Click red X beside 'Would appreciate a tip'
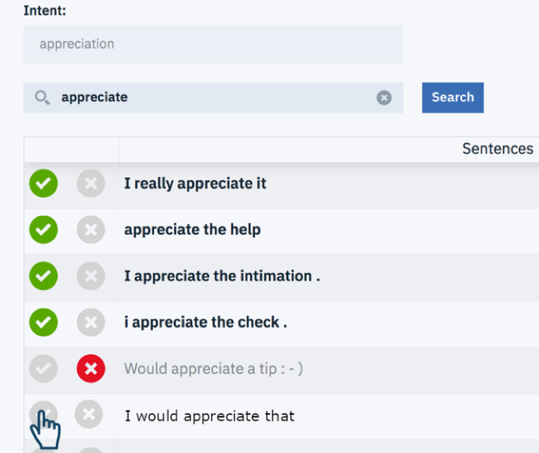Image resolution: width=539 pixels, height=453 pixels. pos(91,369)
